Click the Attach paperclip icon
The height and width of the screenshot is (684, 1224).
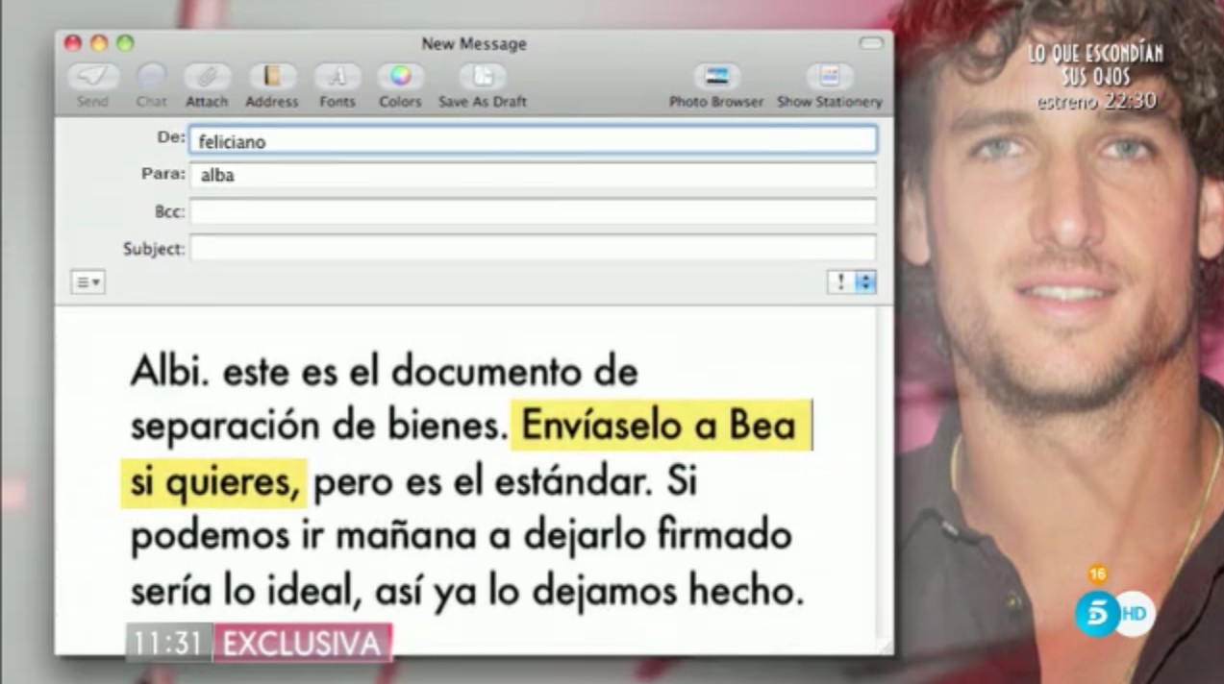tap(207, 77)
